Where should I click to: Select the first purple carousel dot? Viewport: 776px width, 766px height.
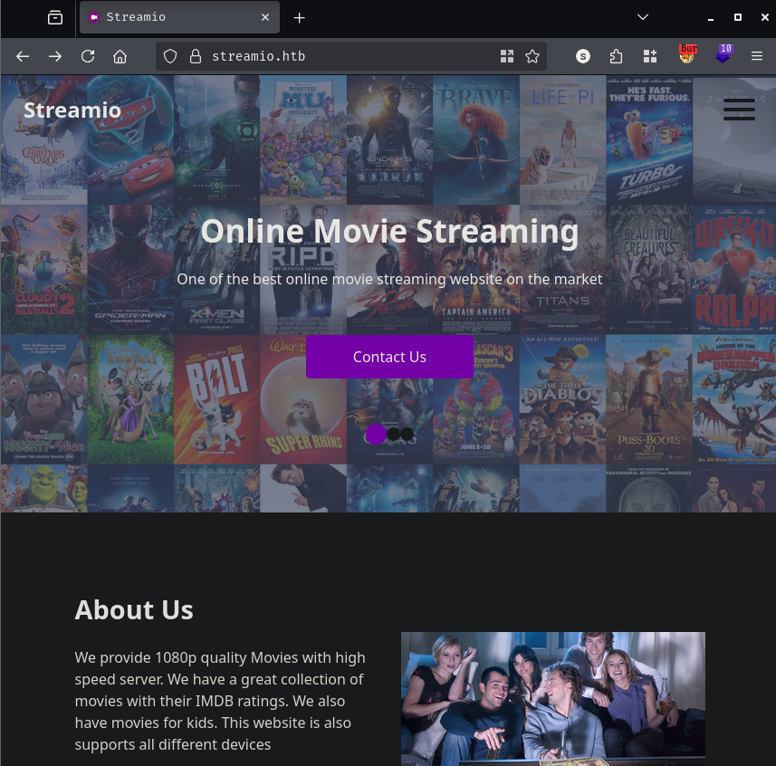click(x=376, y=435)
